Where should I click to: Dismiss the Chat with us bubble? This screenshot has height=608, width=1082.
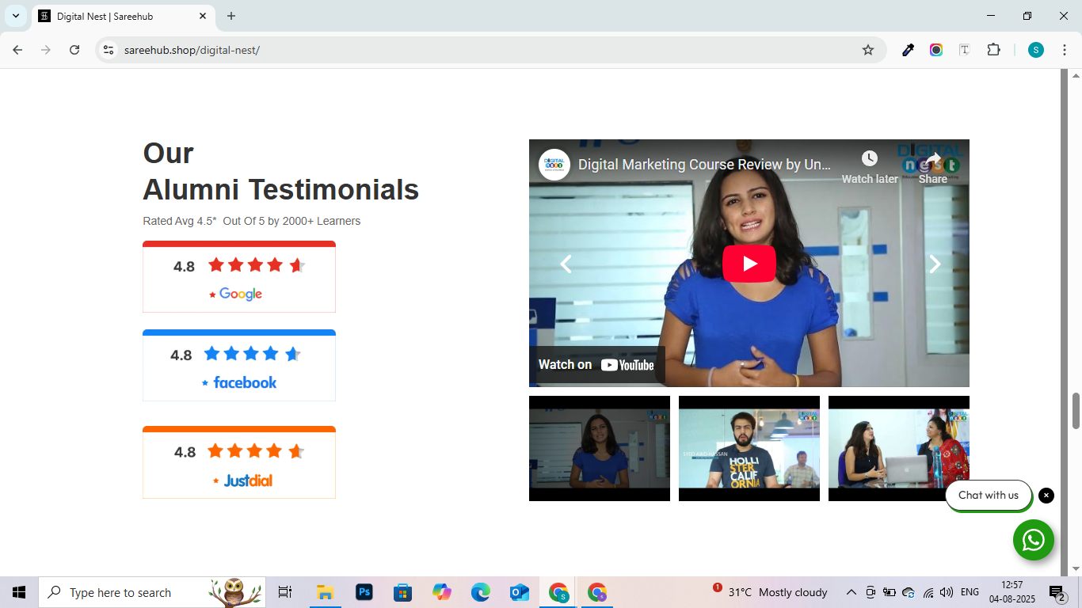point(1046,496)
